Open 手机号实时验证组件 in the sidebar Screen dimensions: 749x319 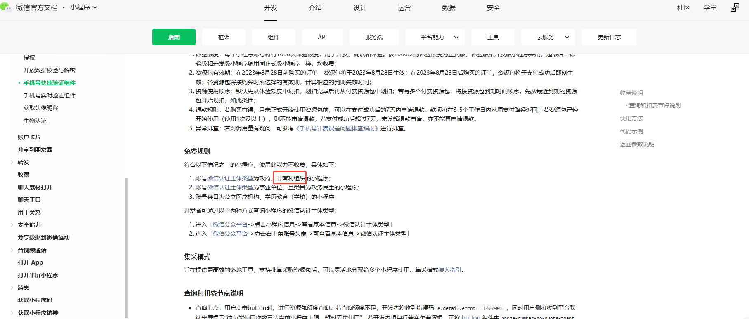pos(50,95)
